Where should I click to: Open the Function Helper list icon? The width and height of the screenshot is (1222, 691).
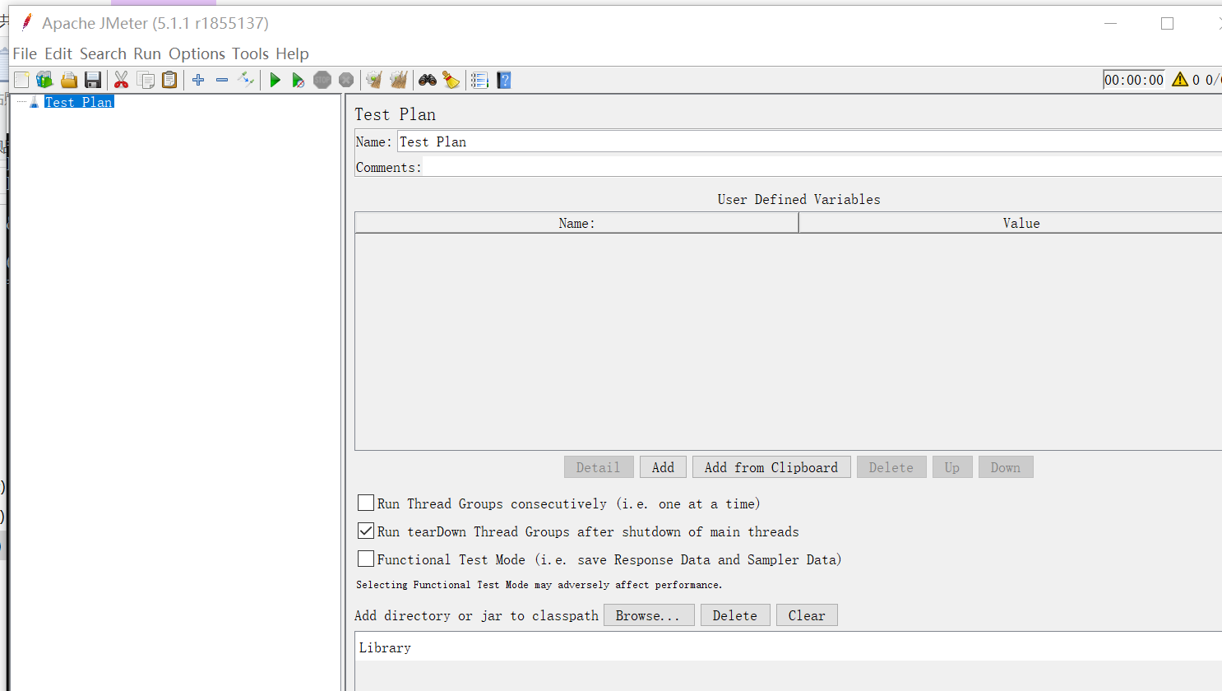point(479,80)
